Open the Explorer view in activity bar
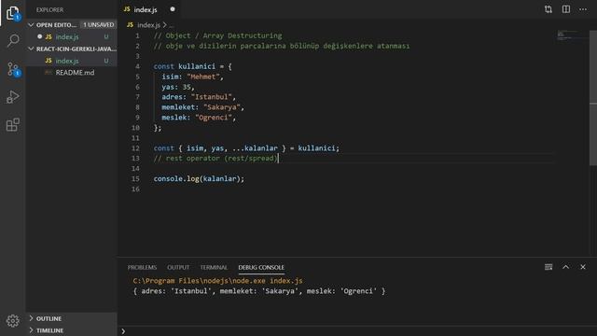 [12, 13]
